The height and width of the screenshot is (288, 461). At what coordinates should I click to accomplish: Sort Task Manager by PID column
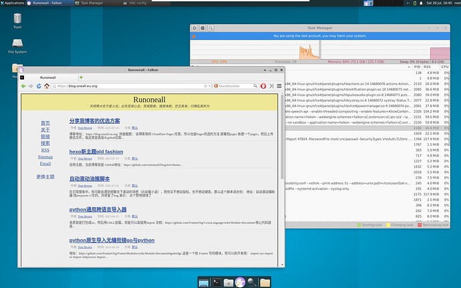coord(418,67)
